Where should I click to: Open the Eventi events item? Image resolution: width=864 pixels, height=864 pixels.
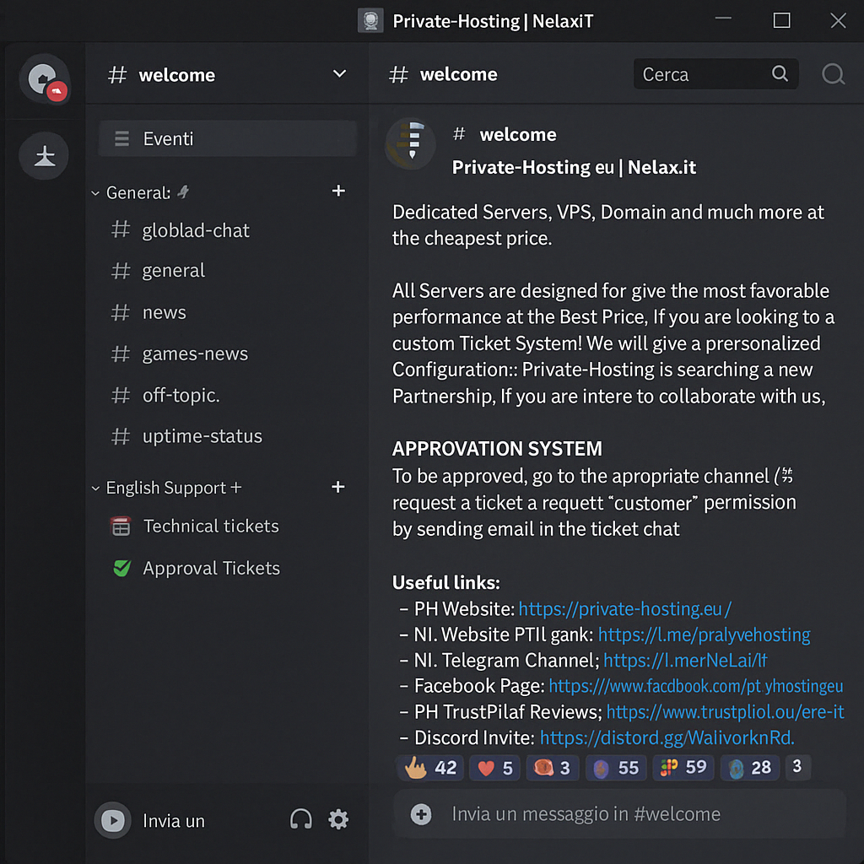click(x=168, y=139)
